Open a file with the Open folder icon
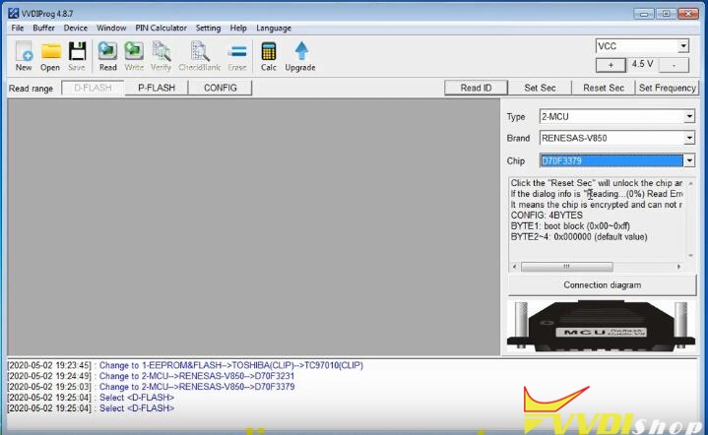The image size is (708, 435). click(x=50, y=56)
